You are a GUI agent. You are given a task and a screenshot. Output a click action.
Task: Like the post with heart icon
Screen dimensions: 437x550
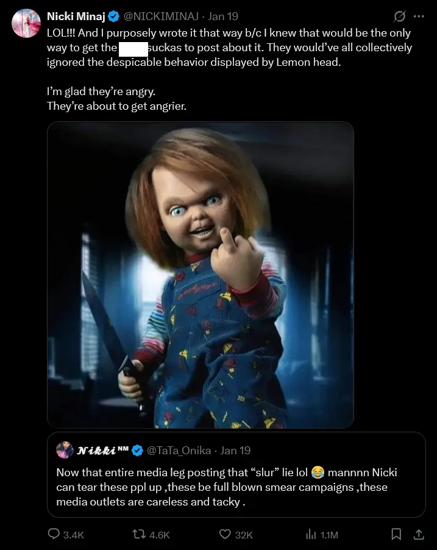point(224,534)
